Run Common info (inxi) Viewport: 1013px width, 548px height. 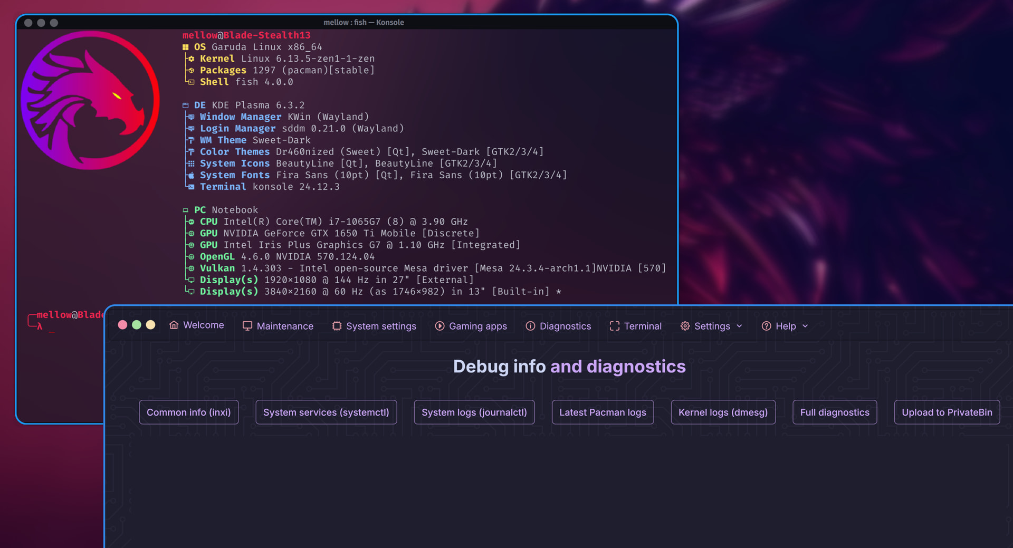coord(188,412)
